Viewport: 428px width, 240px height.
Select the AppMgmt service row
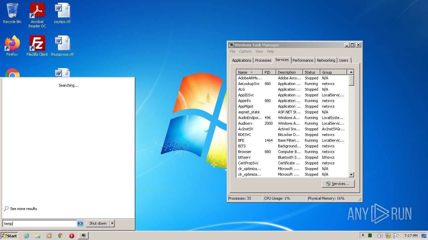292,106
